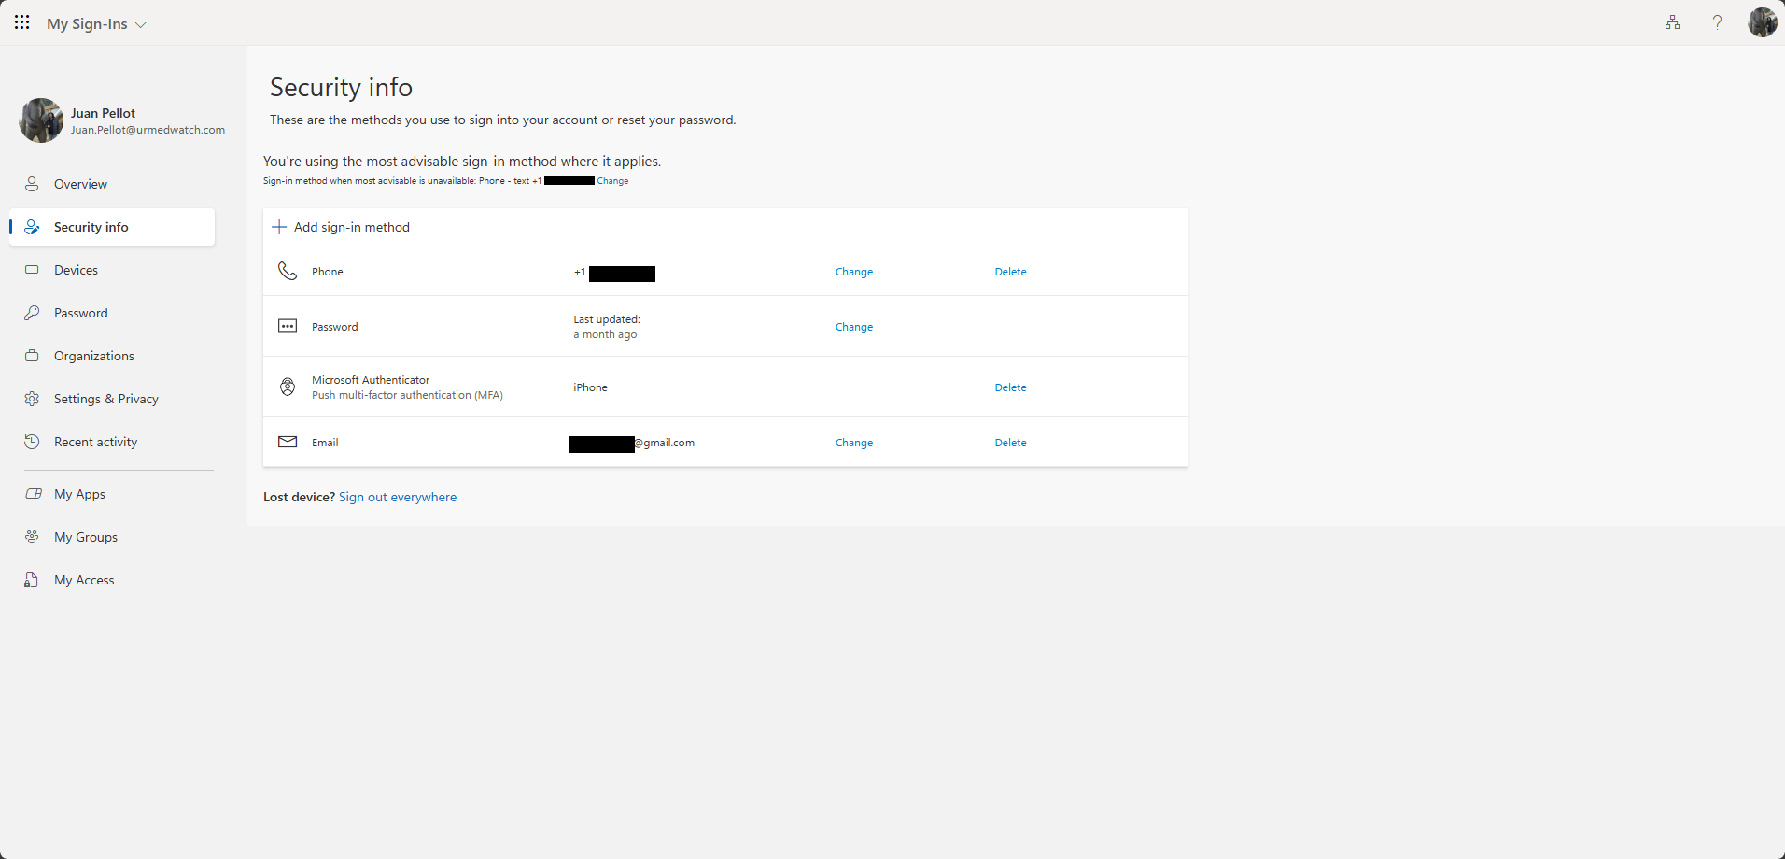The image size is (1785, 859).
Task: Click Change for the Password row
Action: pos(853,327)
